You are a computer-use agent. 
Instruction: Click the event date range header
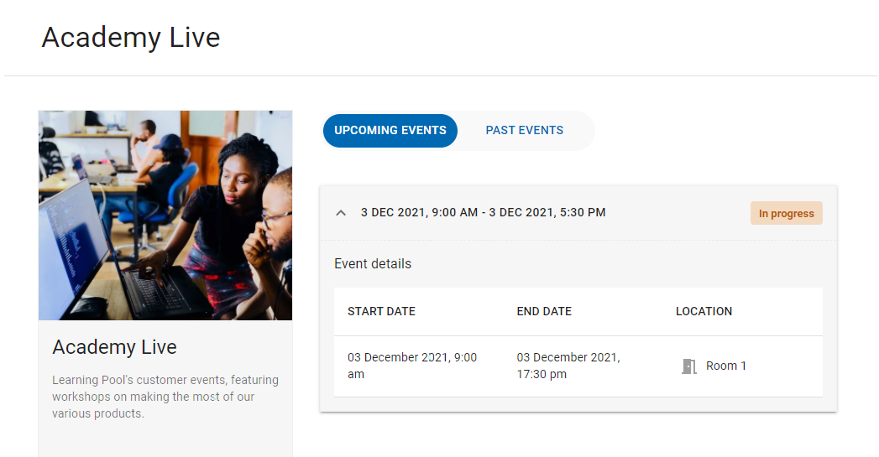483,213
